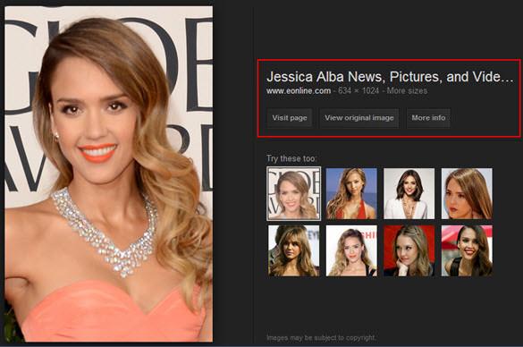The image size is (523, 347).
Task: Select the side-profile close-up thumbnail
Action: [x=467, y=193]
